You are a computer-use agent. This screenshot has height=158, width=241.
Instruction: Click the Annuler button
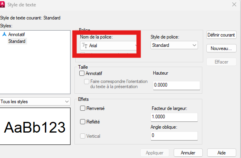[x=188, y=153]
